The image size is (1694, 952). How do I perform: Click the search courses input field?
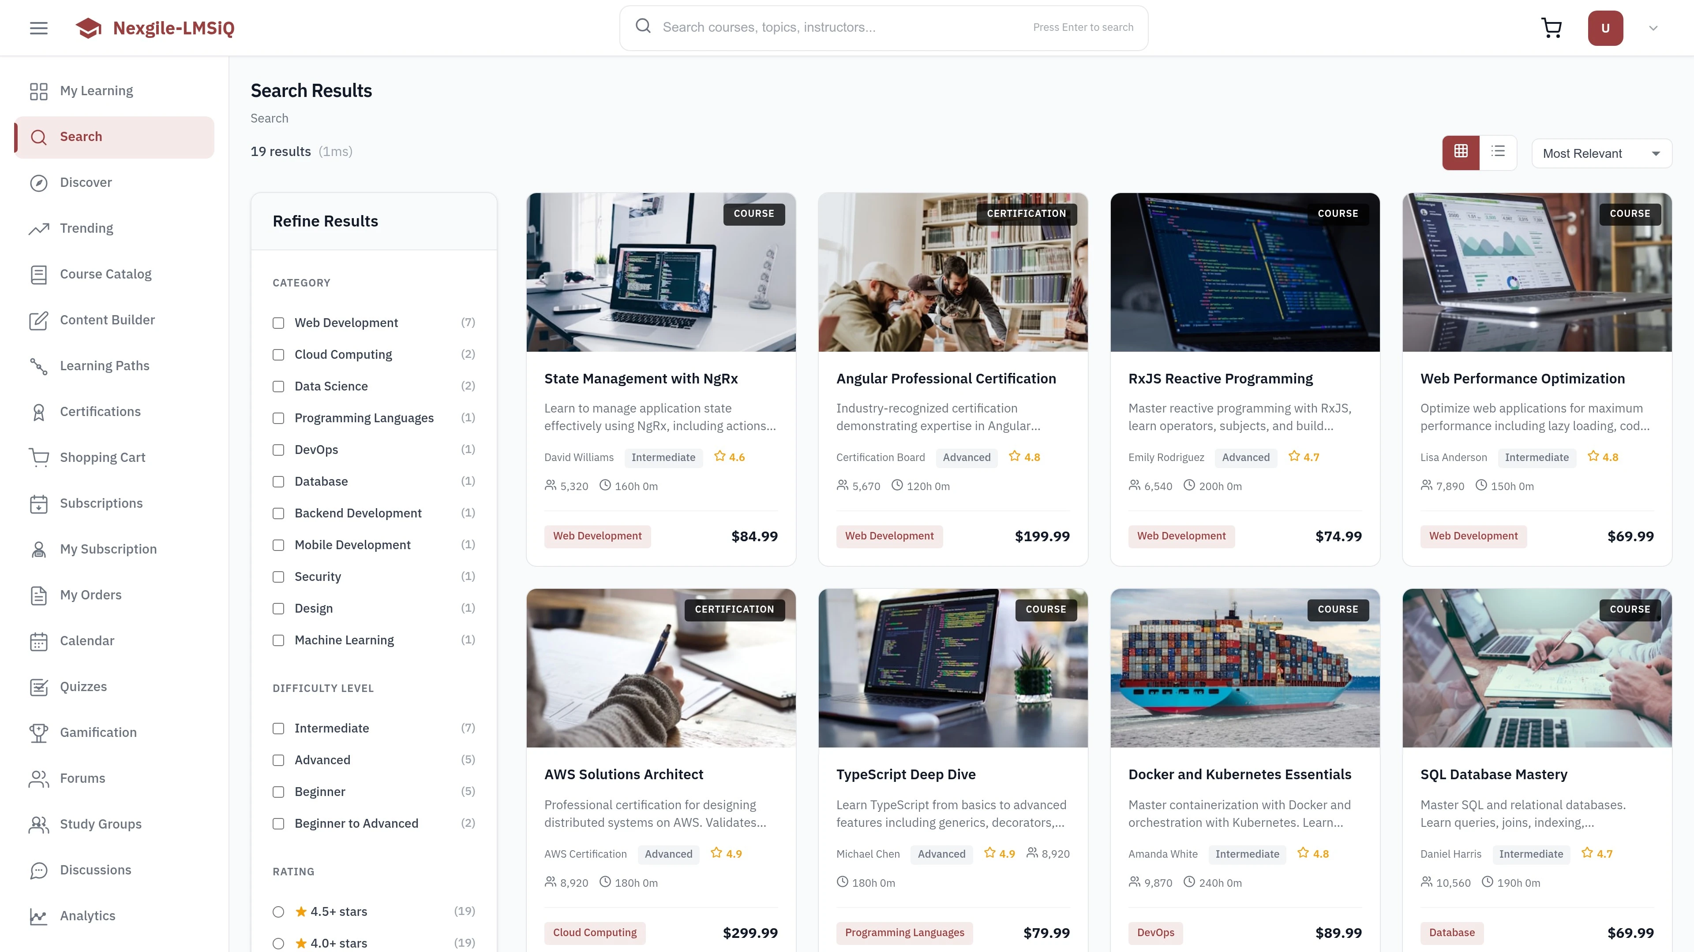click(x=883, y=28)
